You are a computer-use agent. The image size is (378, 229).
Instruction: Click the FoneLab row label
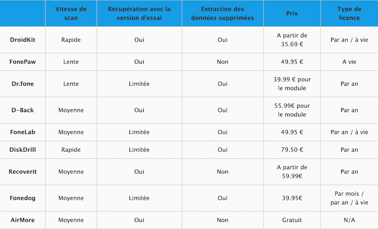[22, 132]
